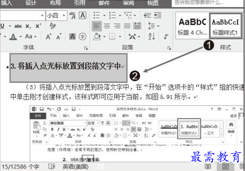
Task: Switch to Read Mode view
Action: tap(208, 166)
